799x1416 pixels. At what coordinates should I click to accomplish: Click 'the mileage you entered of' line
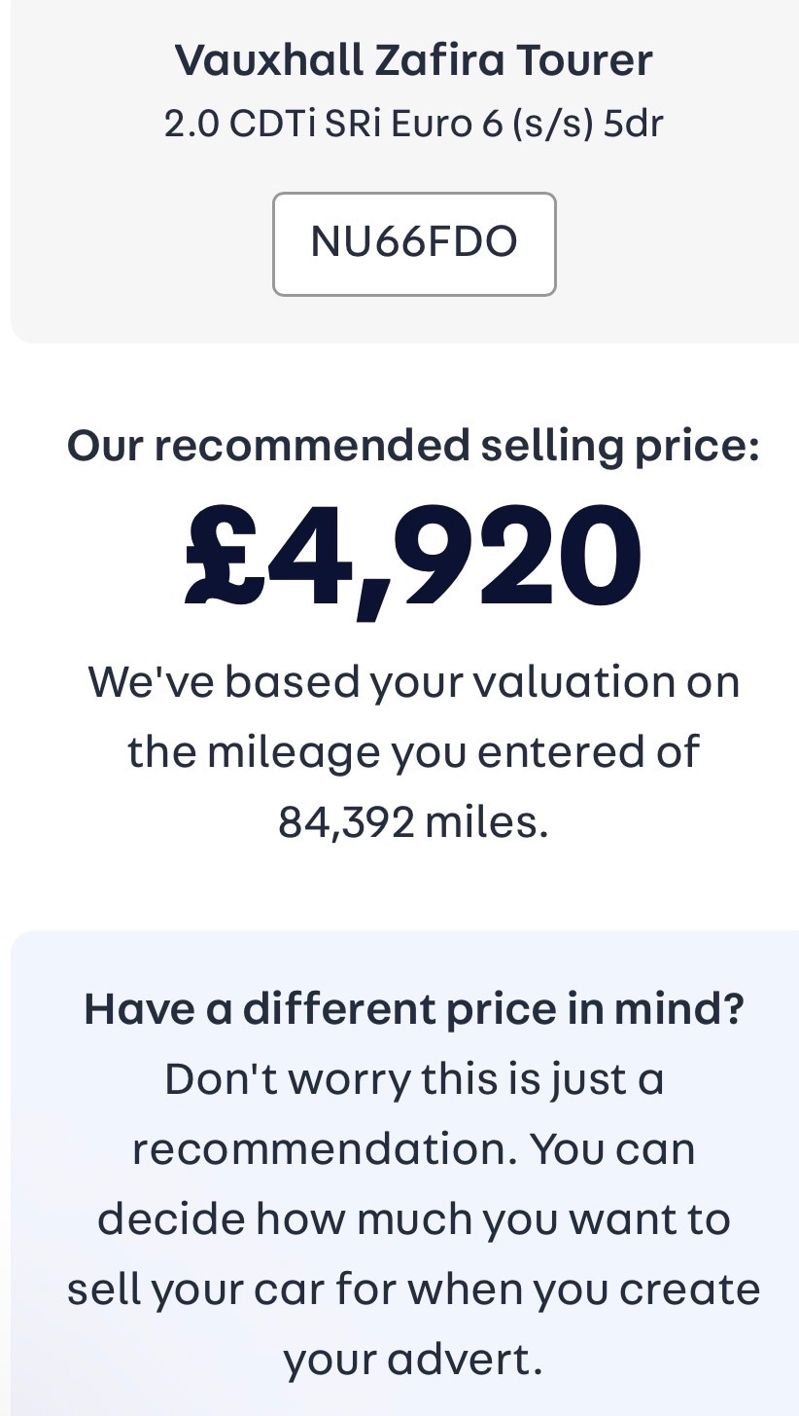click(414, 751)
